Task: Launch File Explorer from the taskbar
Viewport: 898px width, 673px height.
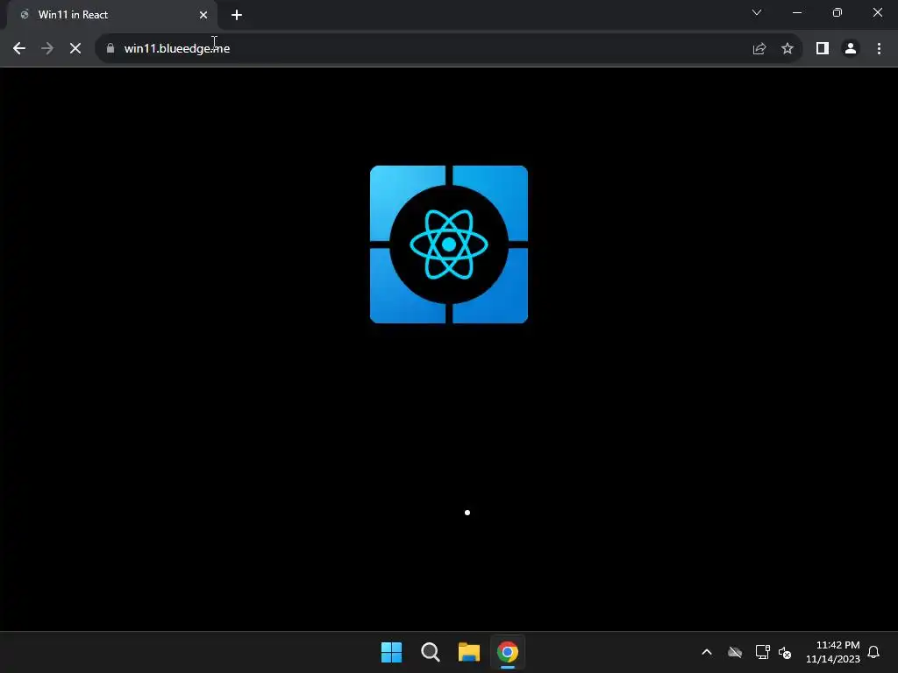Action: [469, 652]
